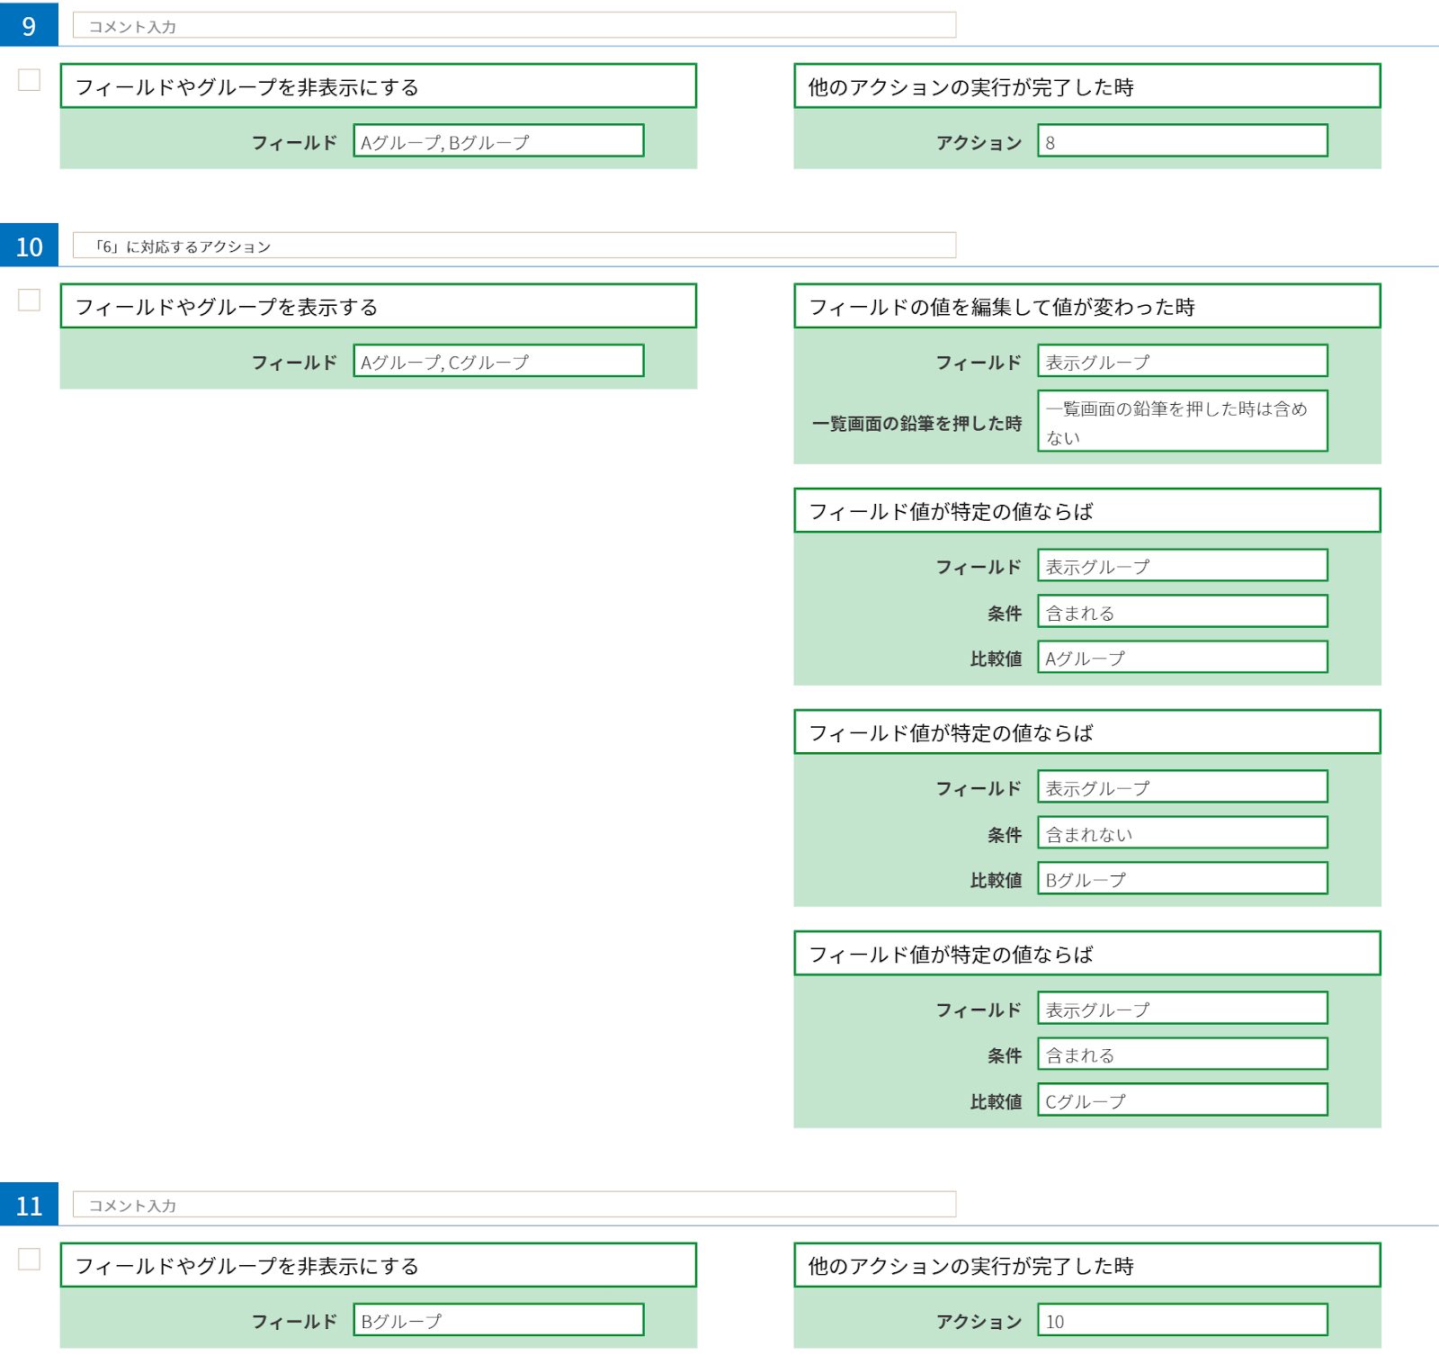Edit the comment 「6」に対応するアクション
This screenshot has height=1355, width=1439.
513,246
